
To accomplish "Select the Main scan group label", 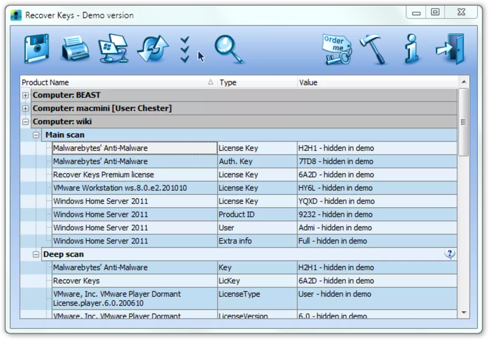I will (65, 135).
